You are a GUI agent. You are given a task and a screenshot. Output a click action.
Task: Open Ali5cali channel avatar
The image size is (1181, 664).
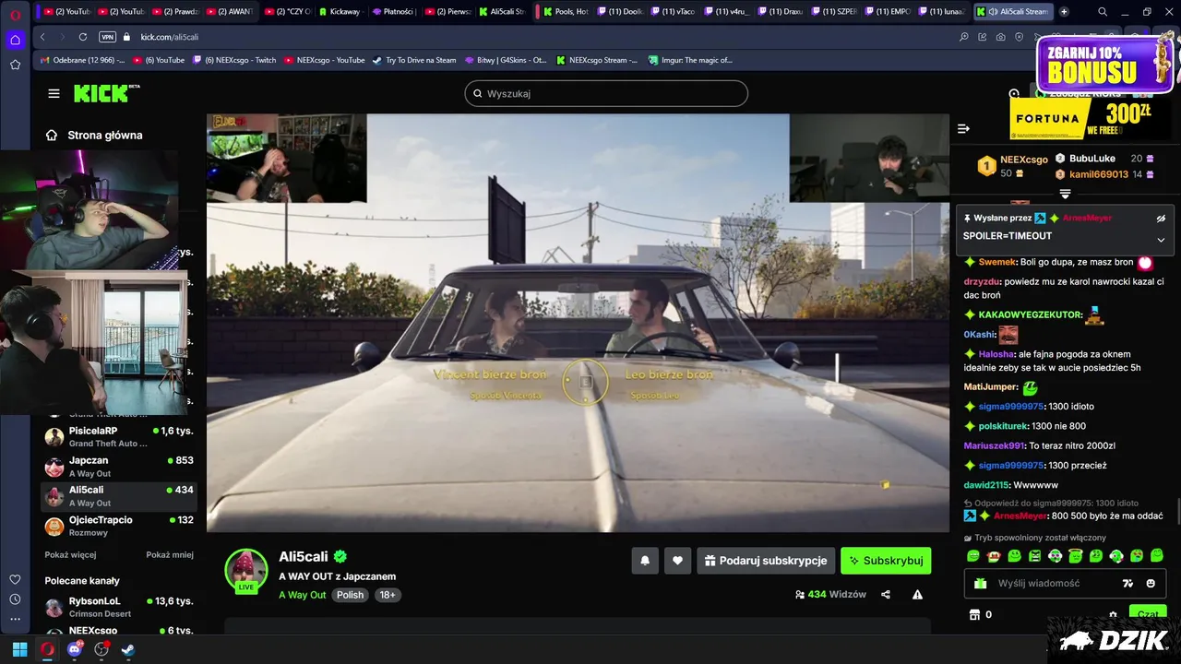[x=246, y=569]
